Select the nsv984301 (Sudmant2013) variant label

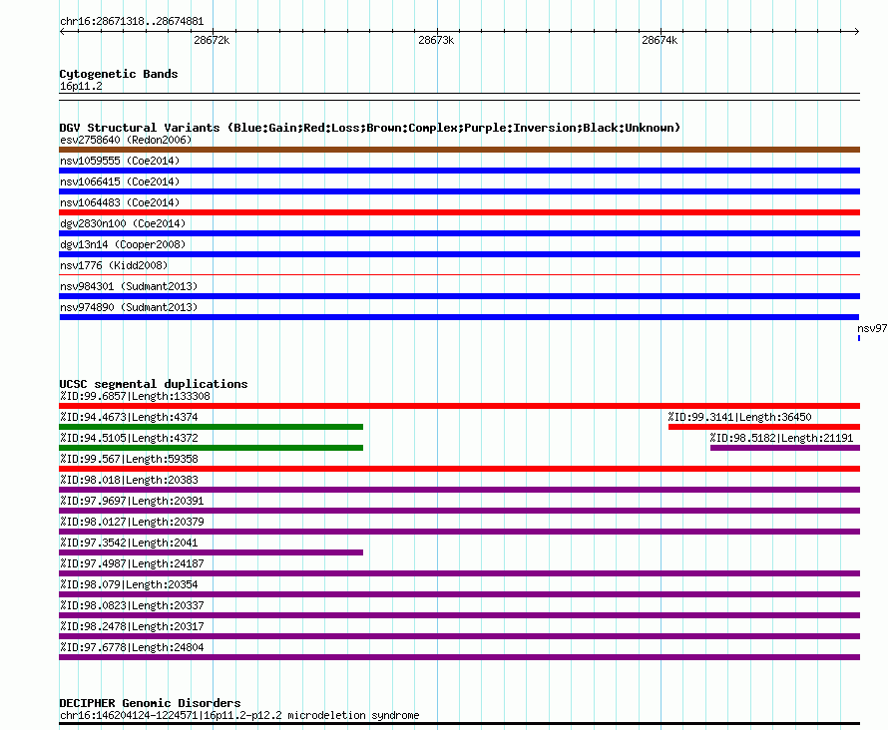(x=129, y=286)
